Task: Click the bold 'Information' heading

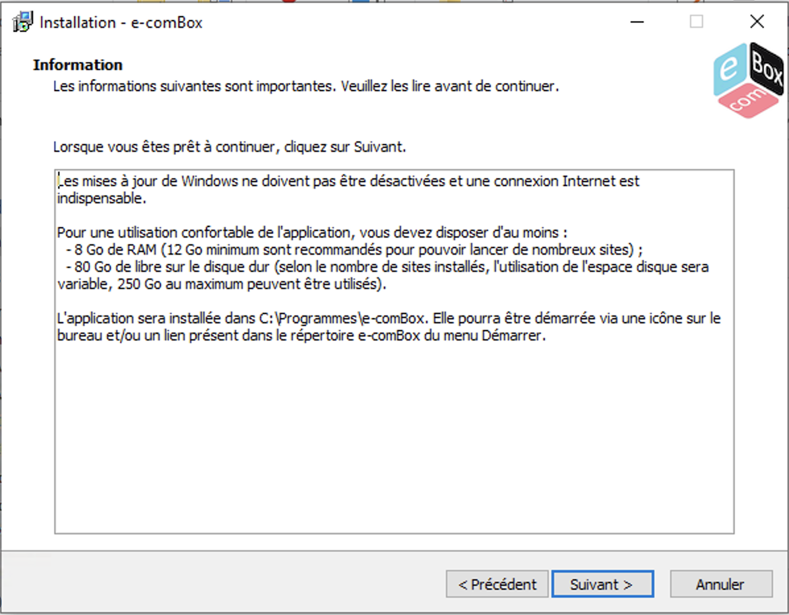Action: pyautogui.click(x=78, y=65)
